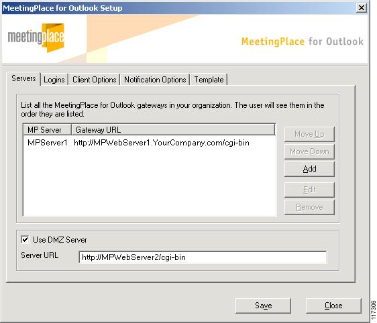
Task: Click the Close button at bottom
Action: (x=333, y=306)
